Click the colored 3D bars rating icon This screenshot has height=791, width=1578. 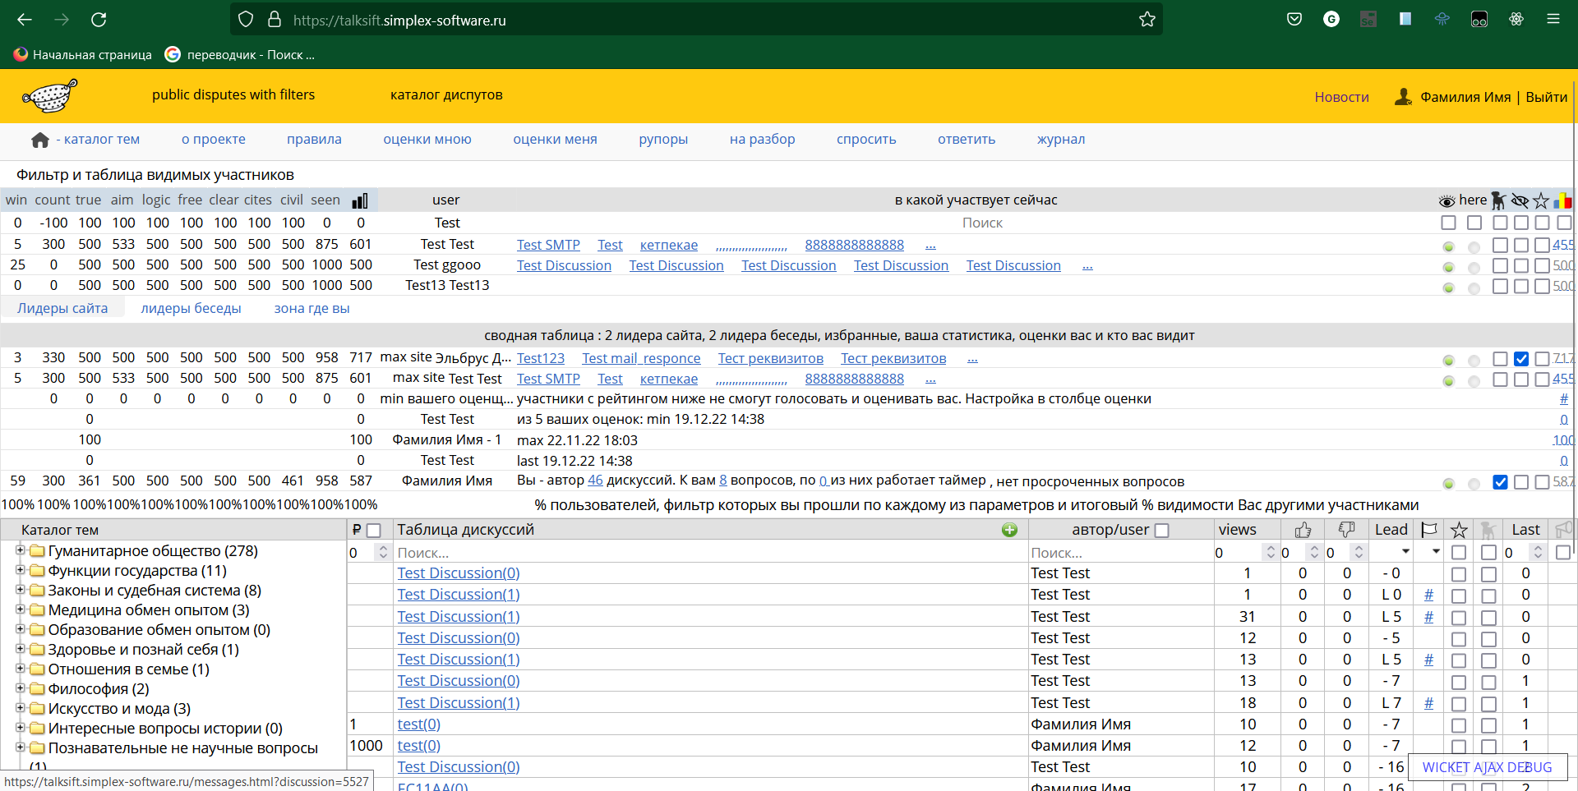(1562, 200)
